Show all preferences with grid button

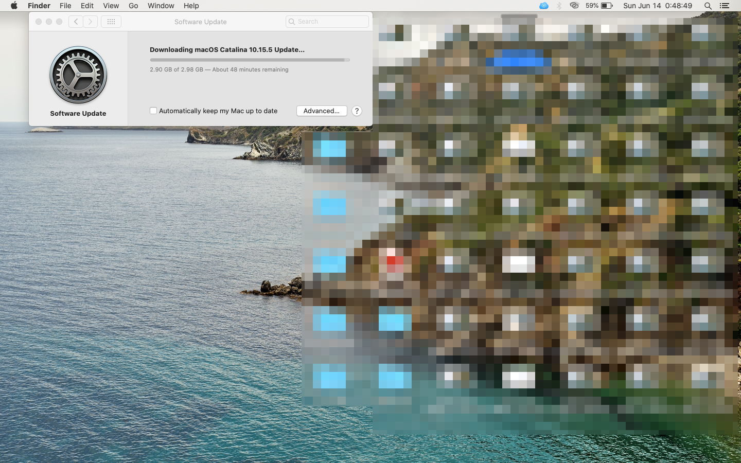coord(111,22)
